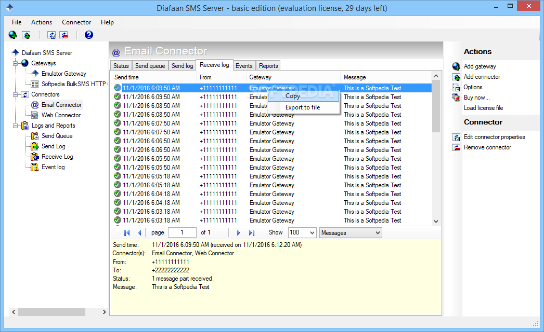544x332 pixels.
Task: Click the log list vertical scrollbar thumb
Action: [x=436, y=106]
